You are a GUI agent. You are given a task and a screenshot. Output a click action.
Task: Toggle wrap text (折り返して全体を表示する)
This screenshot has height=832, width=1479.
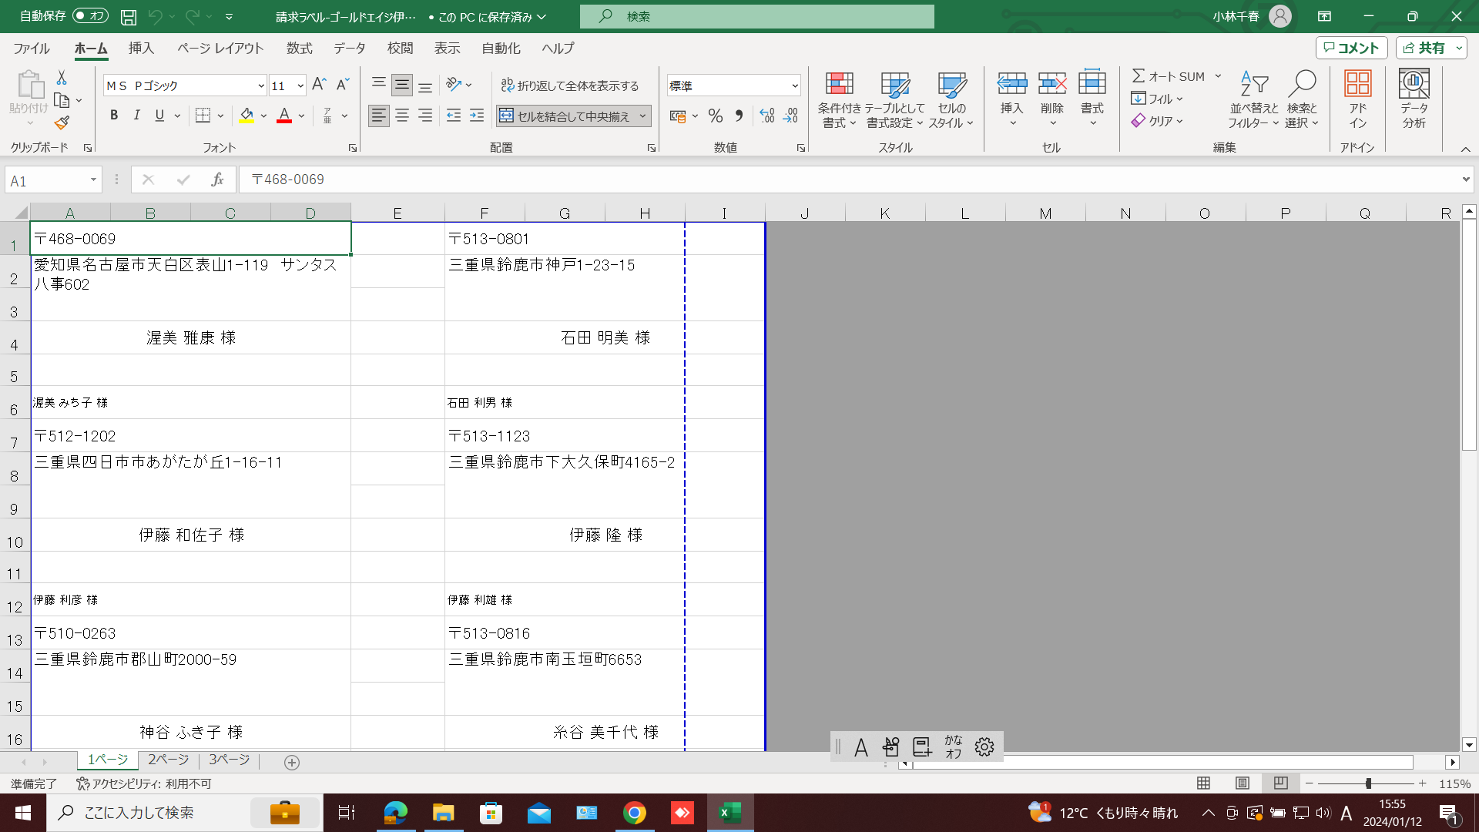[570, 86]
